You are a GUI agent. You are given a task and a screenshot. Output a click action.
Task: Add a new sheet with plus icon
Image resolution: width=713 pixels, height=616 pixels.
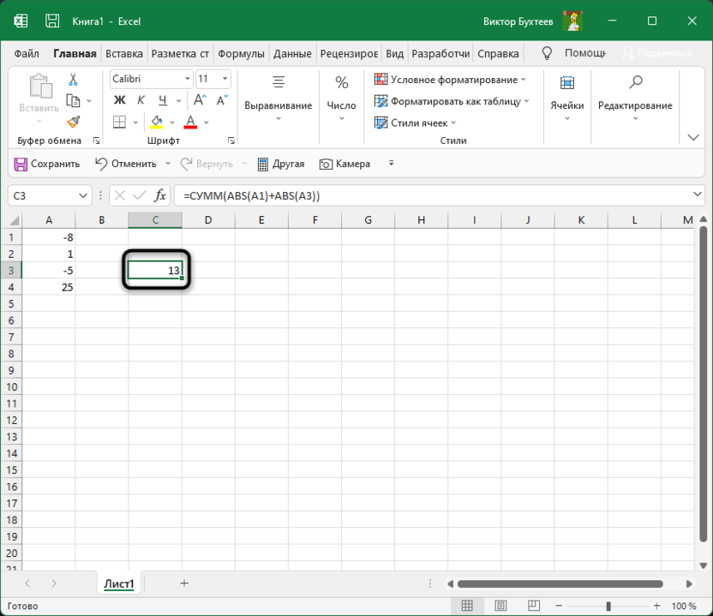coord(184,583)
